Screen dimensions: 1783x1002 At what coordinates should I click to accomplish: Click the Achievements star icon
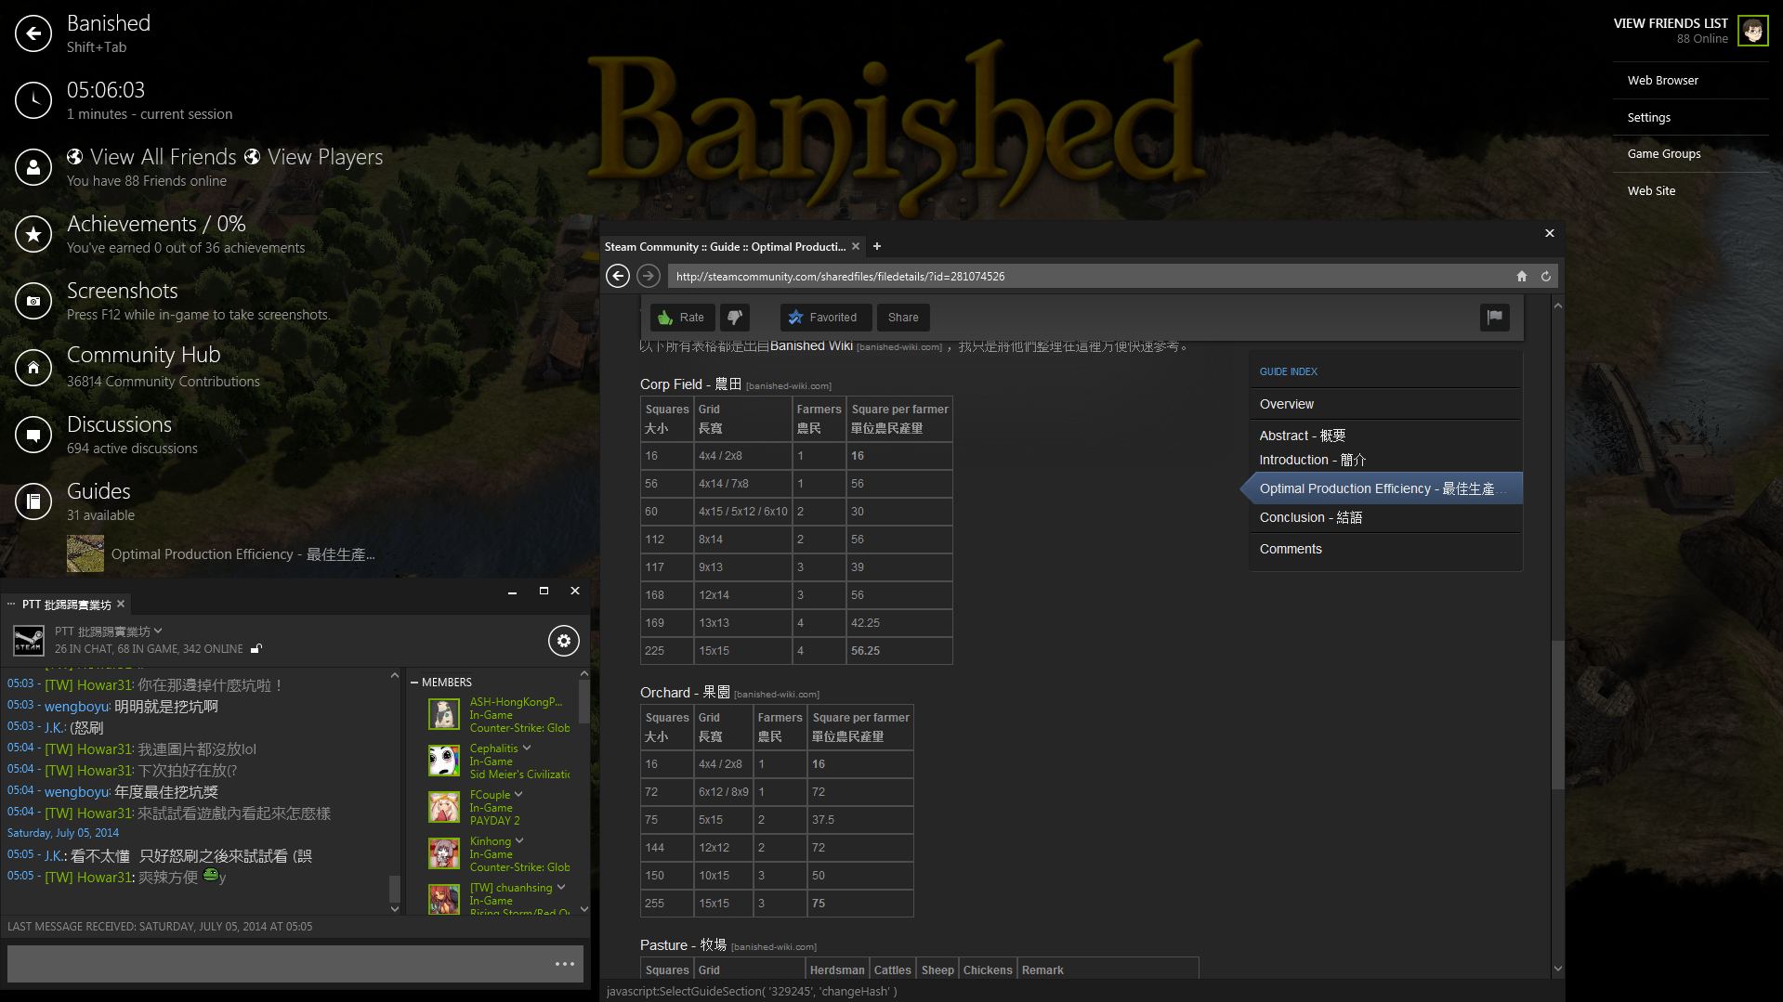(33, 234)
